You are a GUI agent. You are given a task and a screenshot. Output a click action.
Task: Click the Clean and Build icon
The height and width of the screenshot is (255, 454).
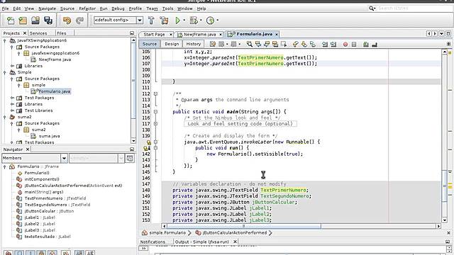[164, 21]
